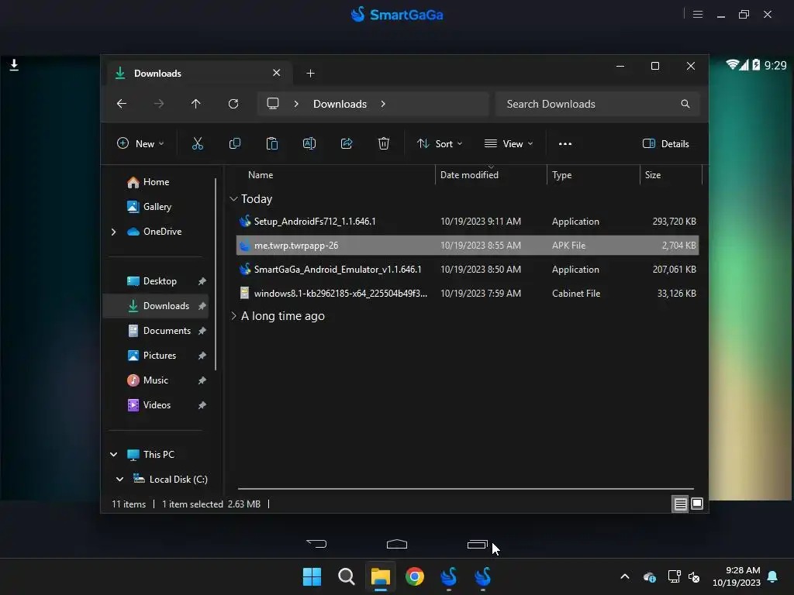Go back with the back arrow

[x=122, y=104]
